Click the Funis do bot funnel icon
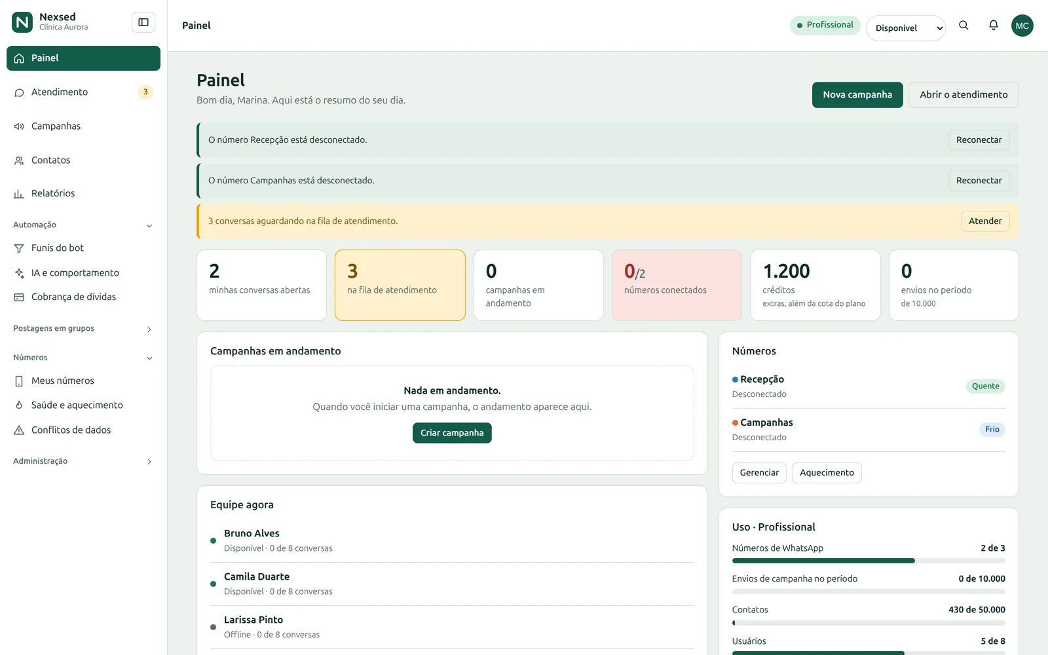The image size is (1048, 655). (19, 248)
